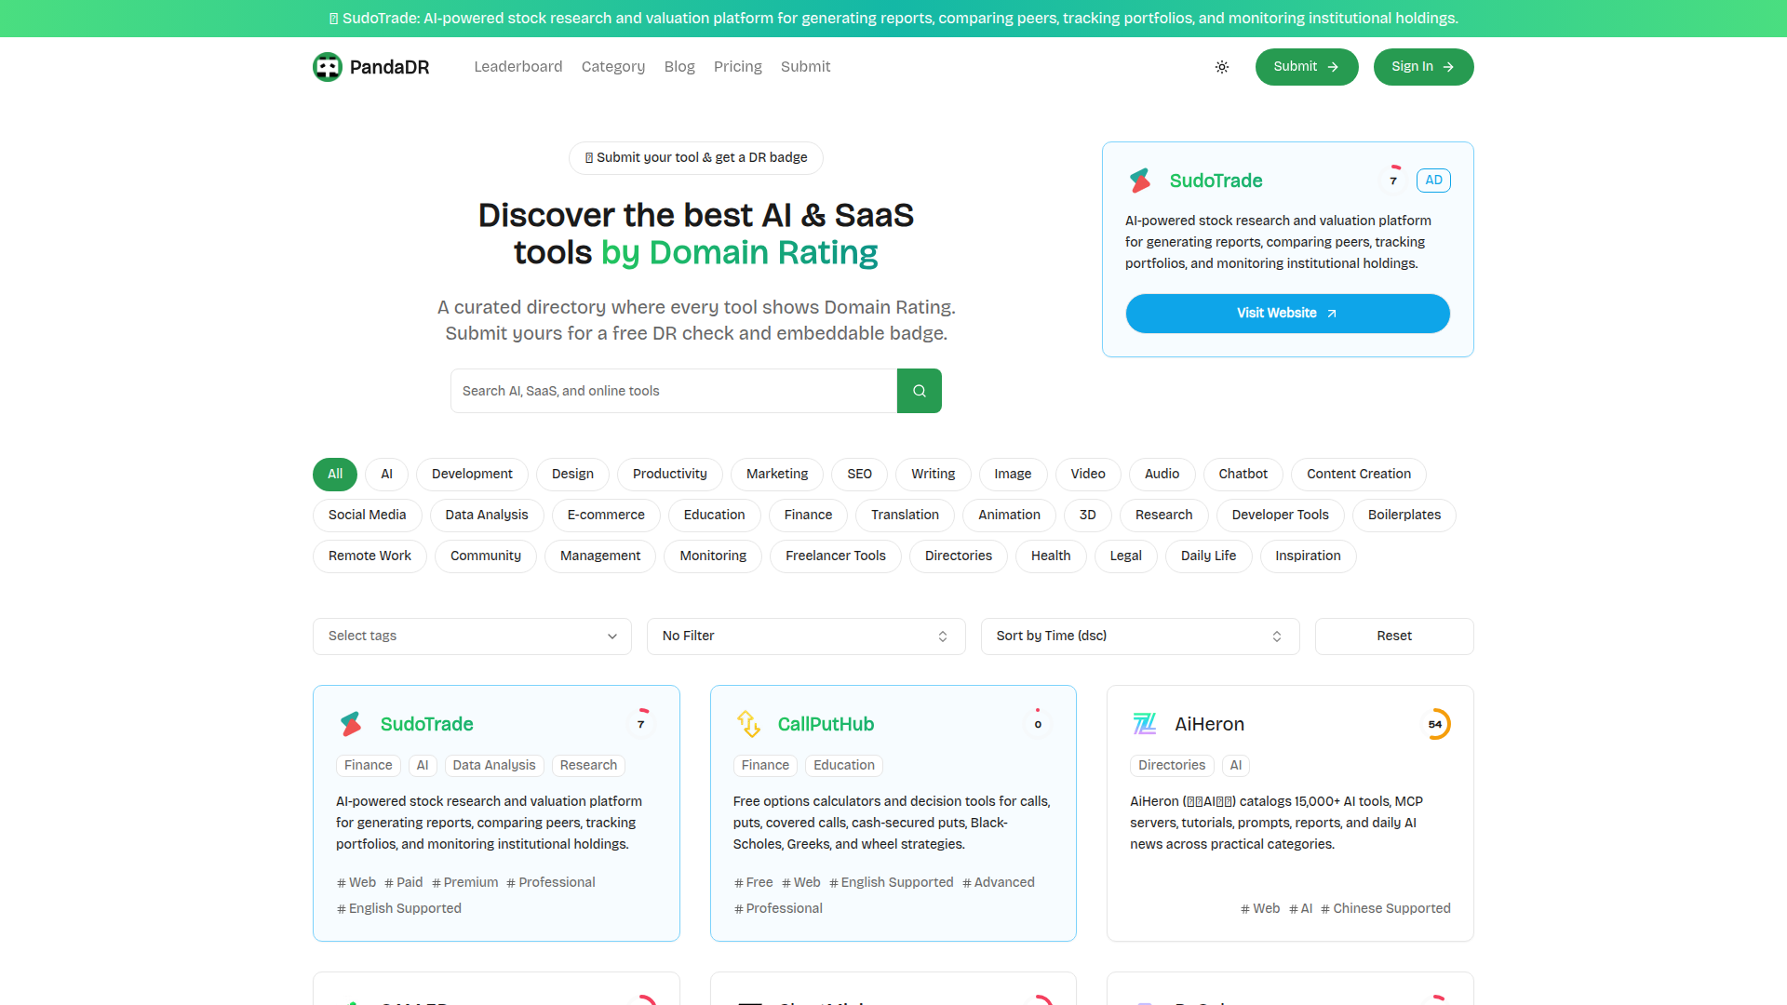Open the No Filter dropdown

point(806,636)
